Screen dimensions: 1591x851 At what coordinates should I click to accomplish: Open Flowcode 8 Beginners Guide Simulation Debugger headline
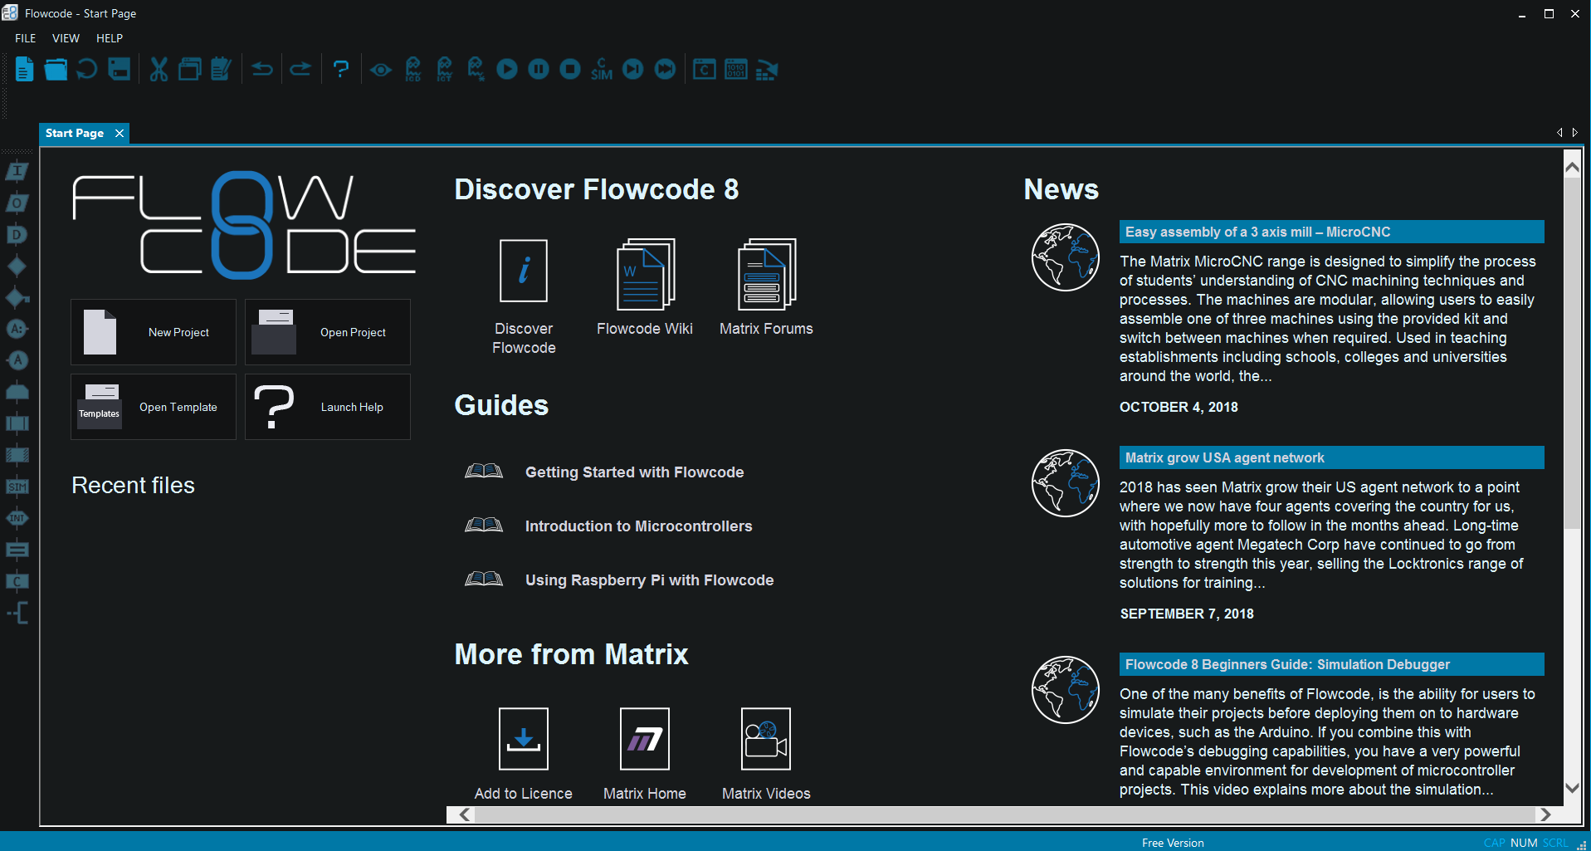click(1332, 664)
